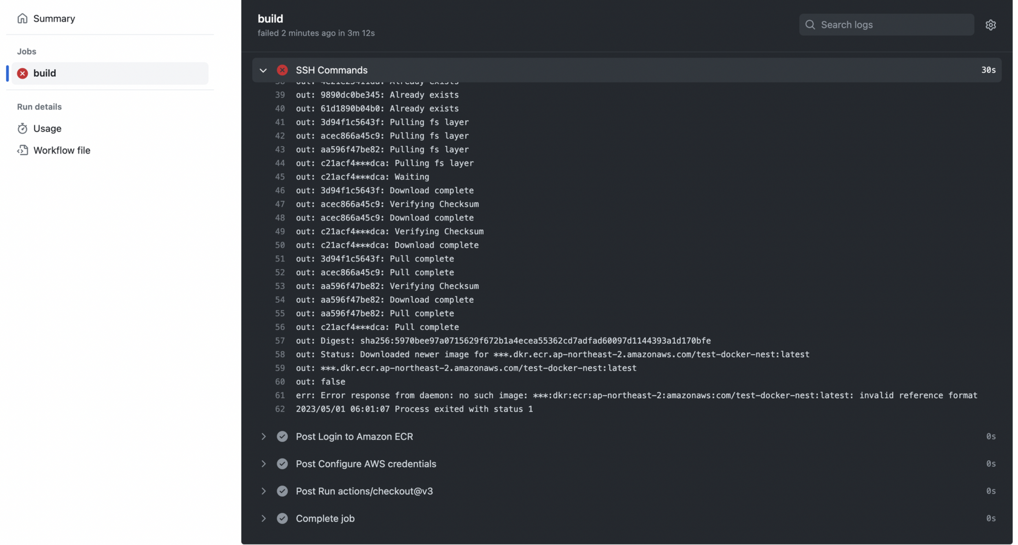This screenshot has width=1018, height=545.
Task: Click the red failed build status icon
Action: click(23, 74)
